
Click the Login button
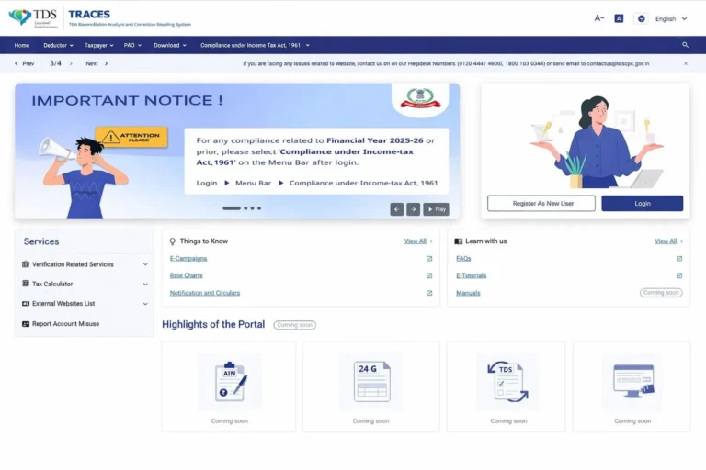click(642, 203)
